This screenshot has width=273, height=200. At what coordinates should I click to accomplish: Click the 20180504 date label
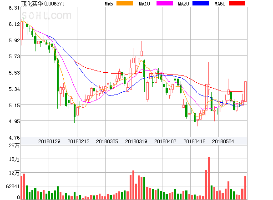(x=223, y=141)
